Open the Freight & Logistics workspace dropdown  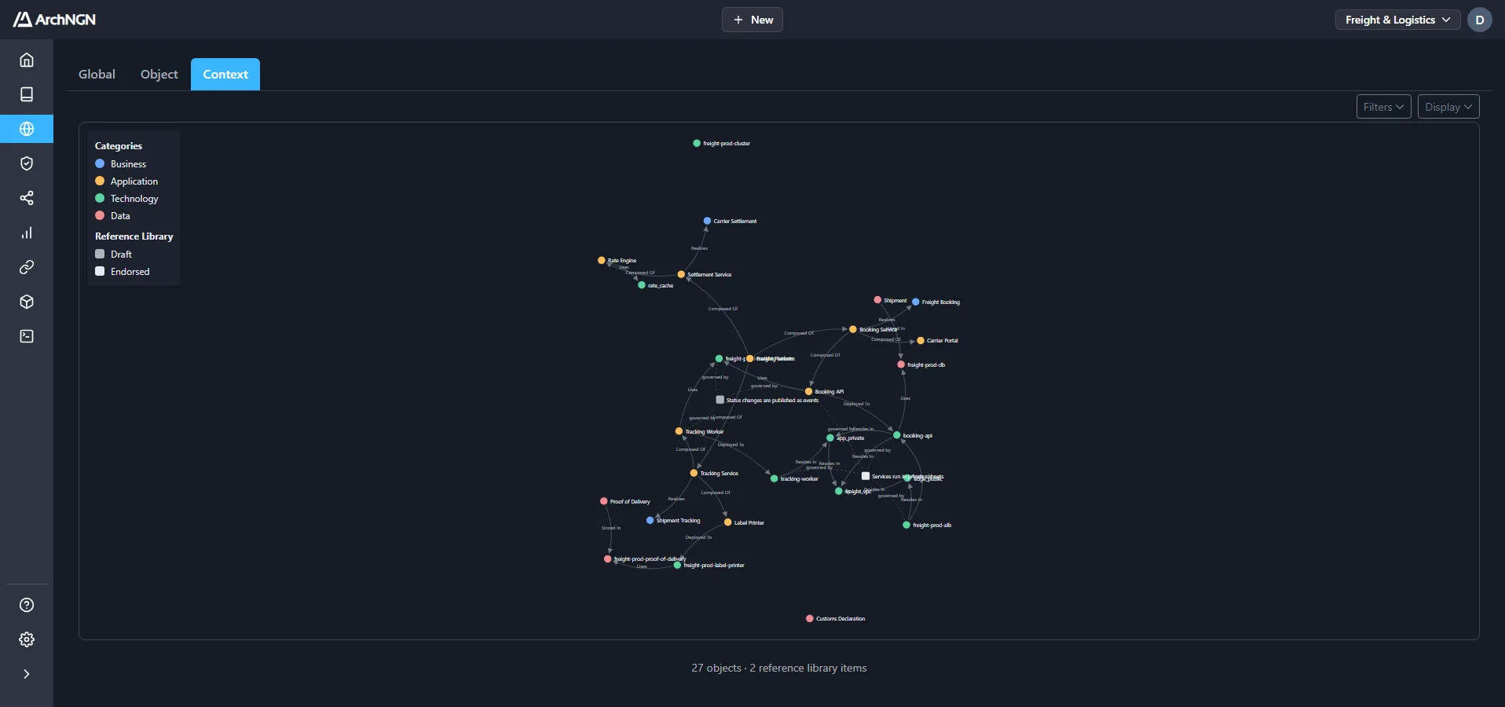(x=1397, y=20)
